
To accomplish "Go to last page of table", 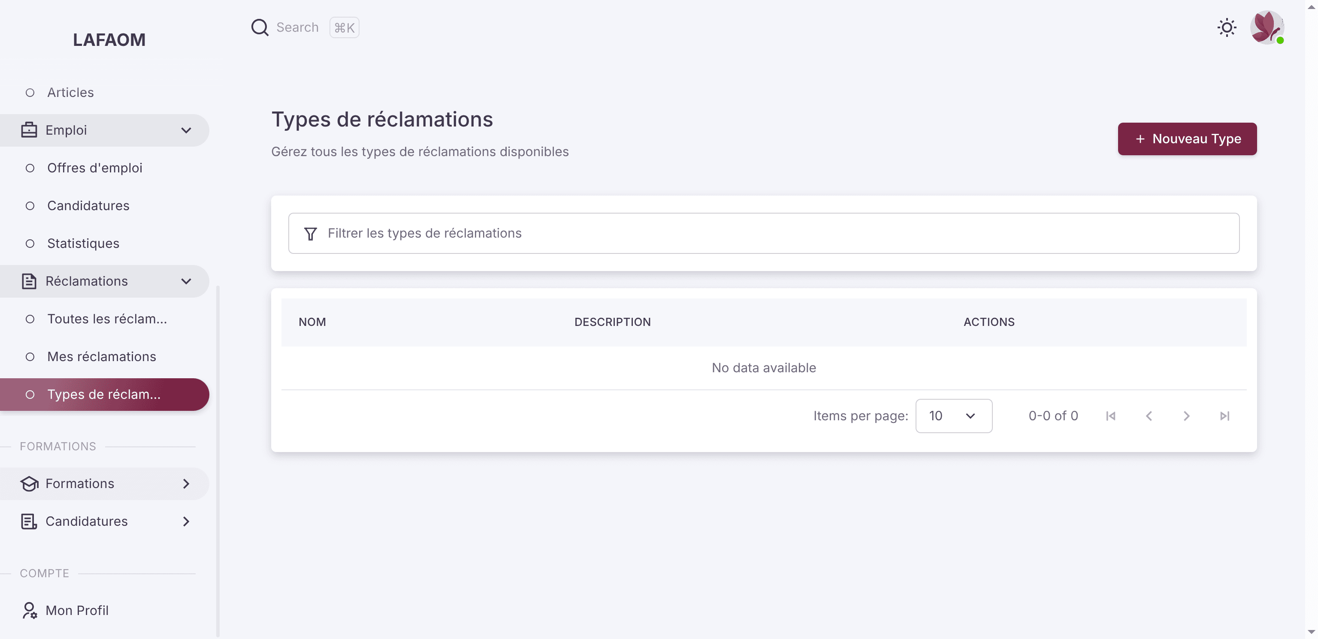I will point(1224,416).
